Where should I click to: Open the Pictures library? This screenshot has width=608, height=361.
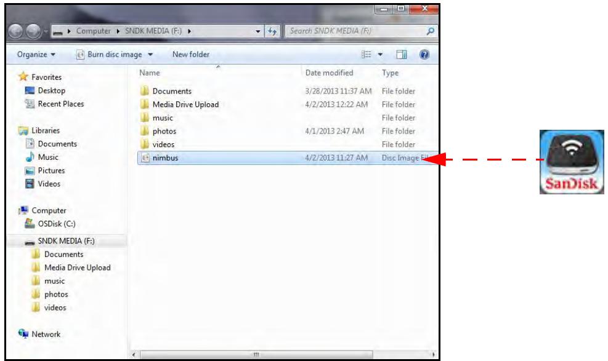(51, 170)
